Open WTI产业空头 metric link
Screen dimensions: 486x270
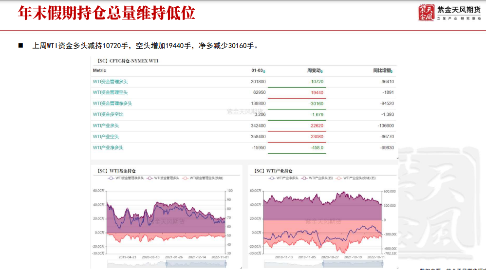106,137
